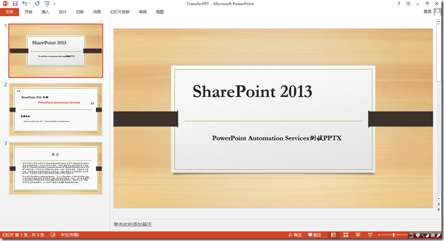Open the 切换 (Transitions) ribbon tab
The width and height of the screenshot is (444, 241).
(x=80, y=12)
